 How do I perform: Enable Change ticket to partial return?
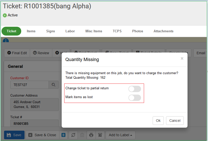tap(134, 89)
